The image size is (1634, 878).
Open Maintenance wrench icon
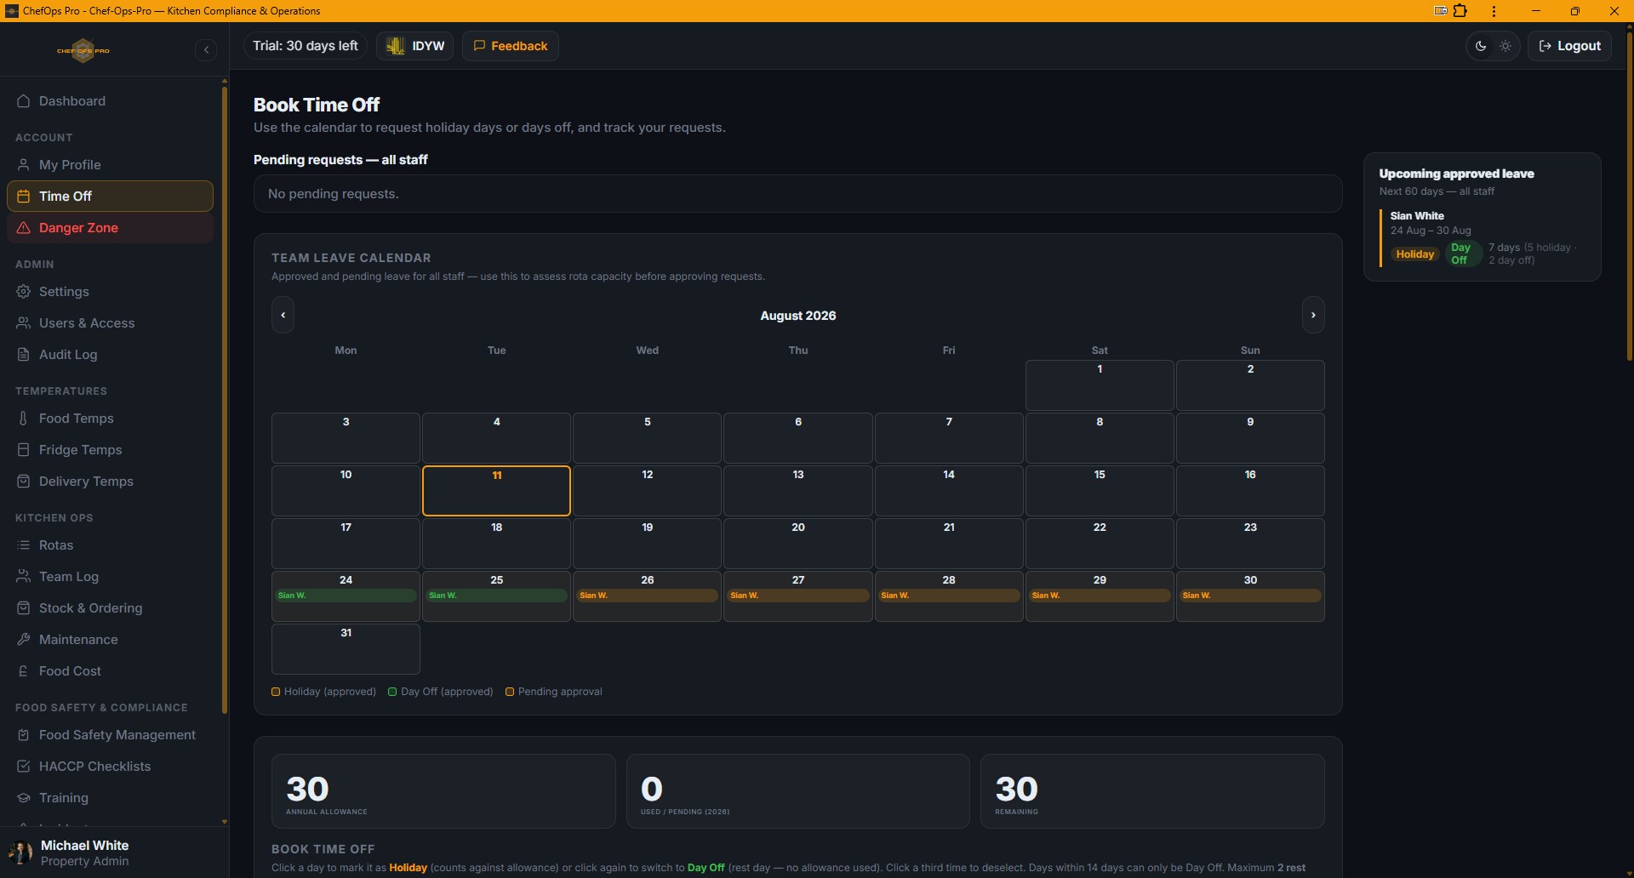pyautogui.click(x=24, y=640)
